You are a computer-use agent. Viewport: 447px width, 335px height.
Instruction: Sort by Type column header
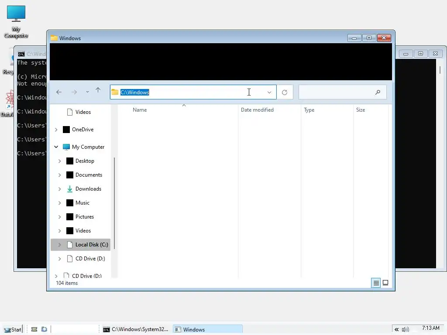pos(309,110)
